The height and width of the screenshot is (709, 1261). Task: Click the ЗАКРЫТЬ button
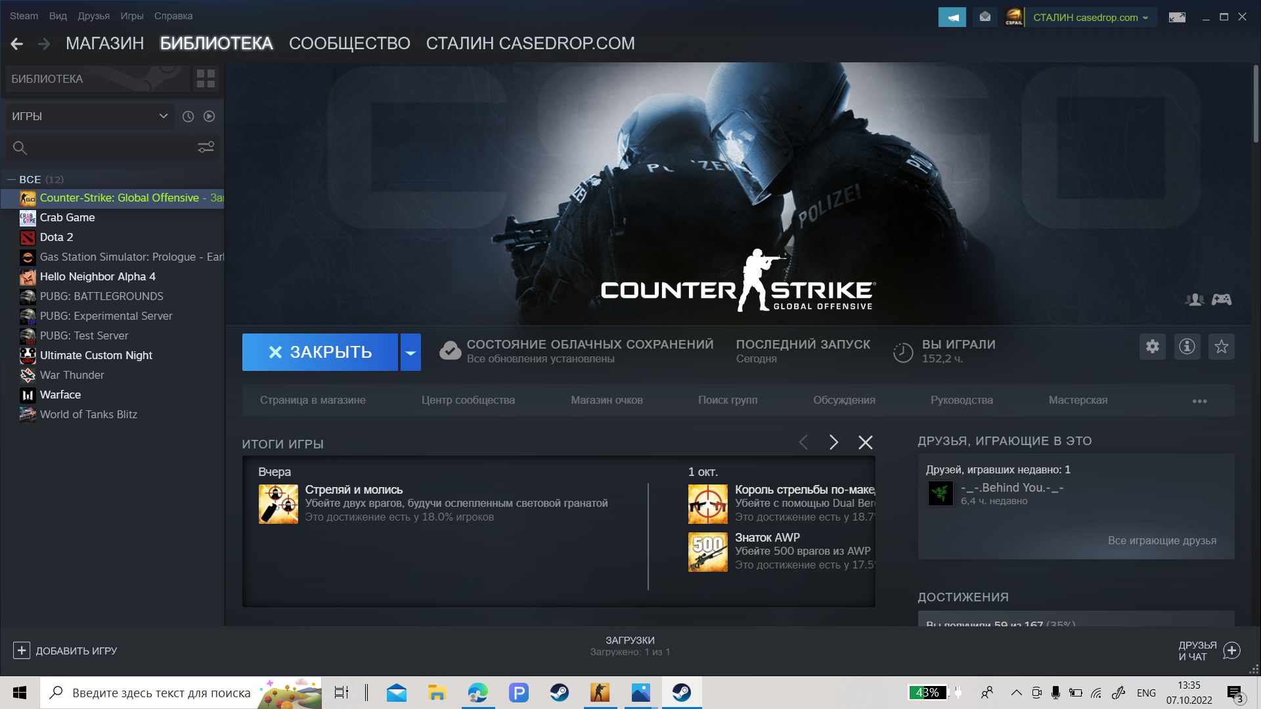[320, 353]
